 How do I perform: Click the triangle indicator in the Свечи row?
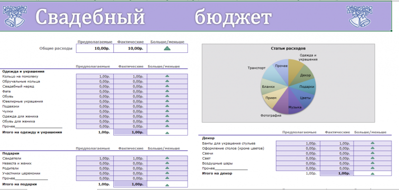click(373, 153)
